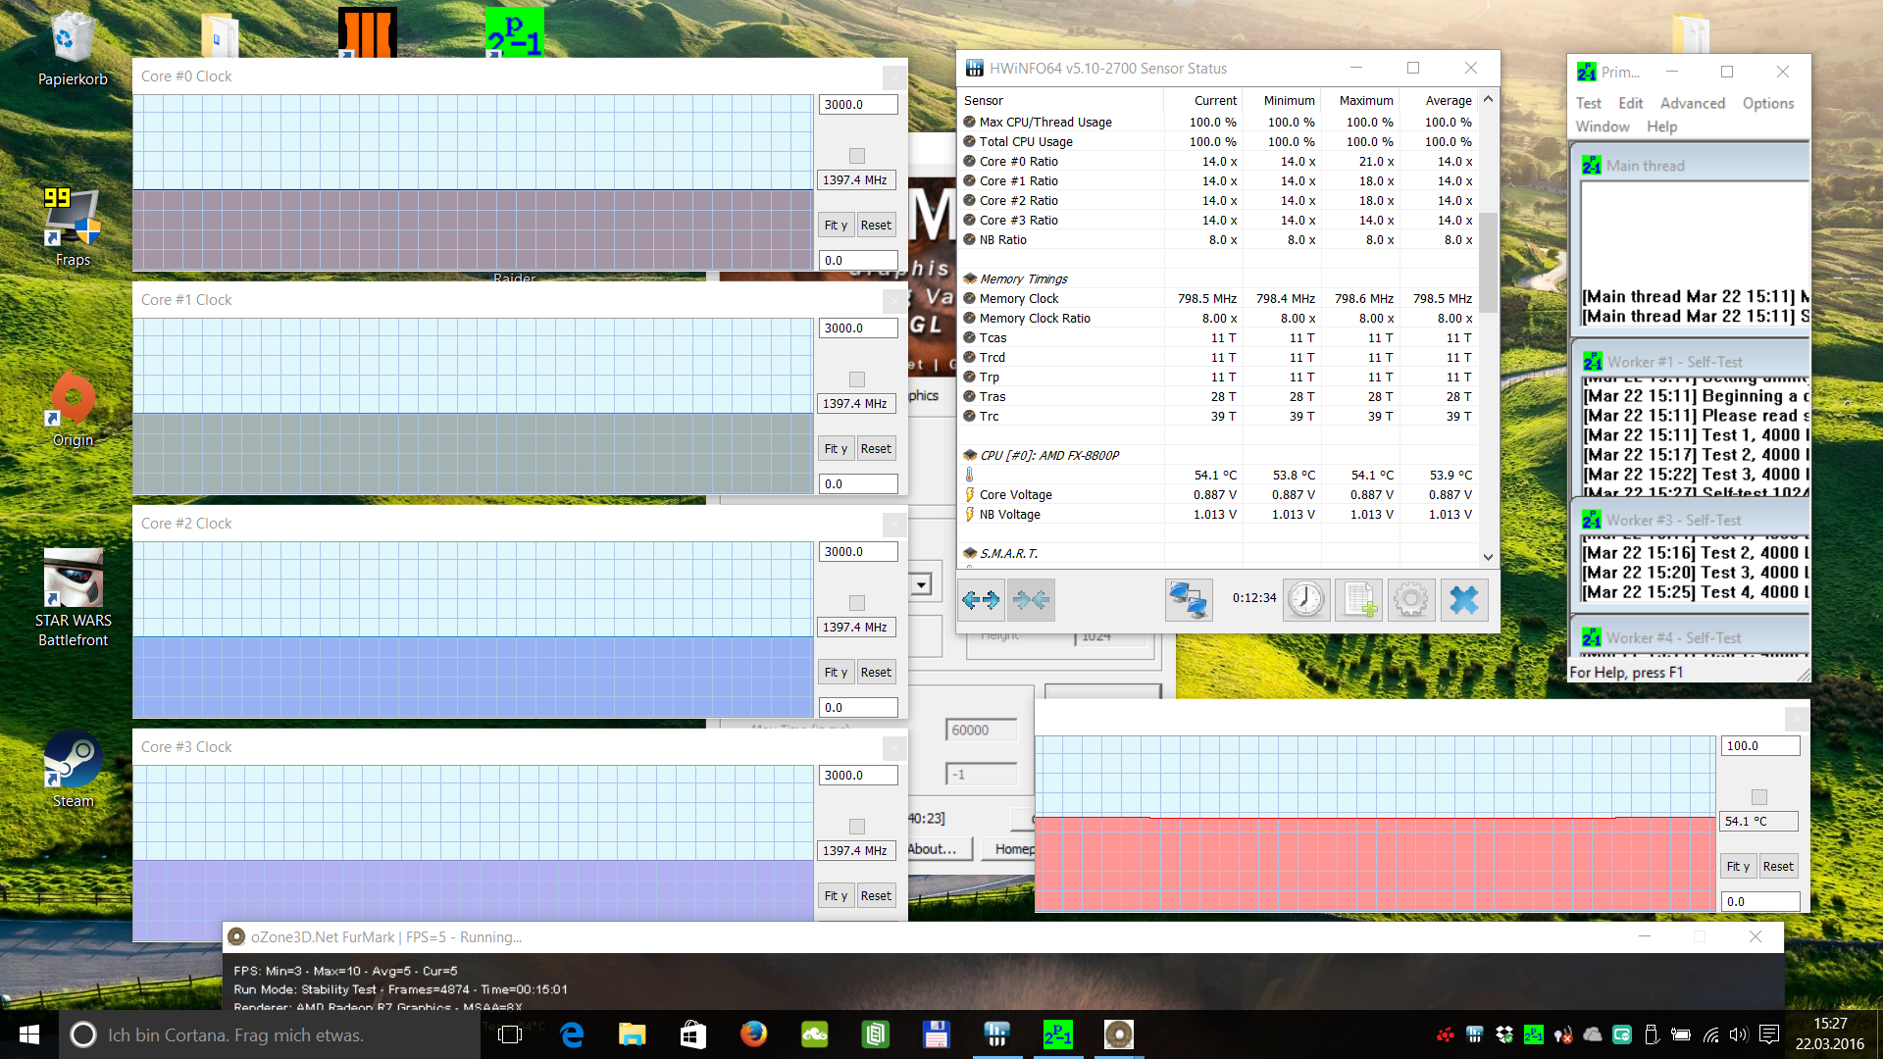Open HWiNFO sensor settings gear icon
The height and width of the screenshot is (1059, 1883).
click(x=1411, y=600)
